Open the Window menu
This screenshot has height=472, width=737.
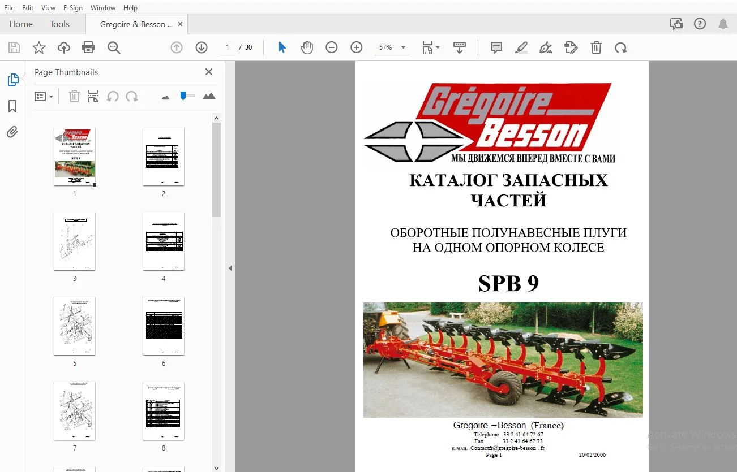[103, 8]
